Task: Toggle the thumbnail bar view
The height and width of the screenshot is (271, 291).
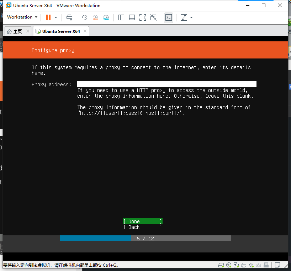Action: point(132,17)
